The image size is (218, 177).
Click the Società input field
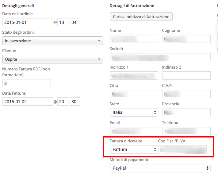[160, 57]
